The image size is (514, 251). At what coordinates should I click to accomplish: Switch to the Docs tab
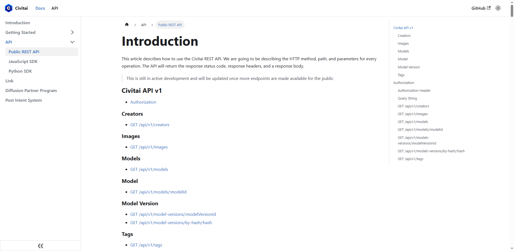click(40, 8)
